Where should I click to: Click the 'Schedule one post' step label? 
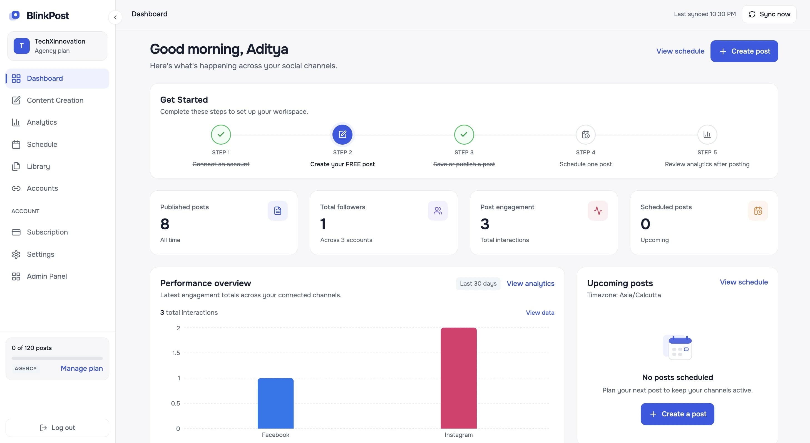coord(585,164)
